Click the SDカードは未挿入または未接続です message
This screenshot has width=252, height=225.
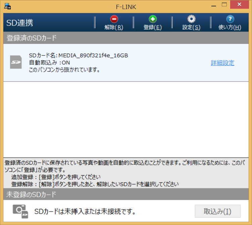point(85,212)
